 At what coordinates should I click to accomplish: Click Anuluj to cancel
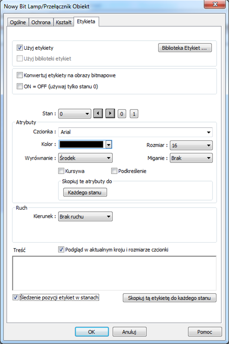[x=130, y=332]
